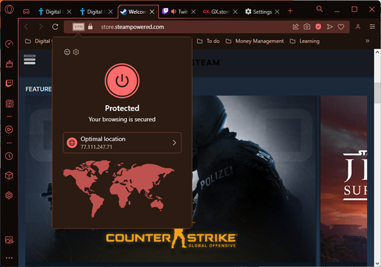Show more bookmarks with the double chevron
The height and width of the screenshot is (267, 381).
pos(367,41)
